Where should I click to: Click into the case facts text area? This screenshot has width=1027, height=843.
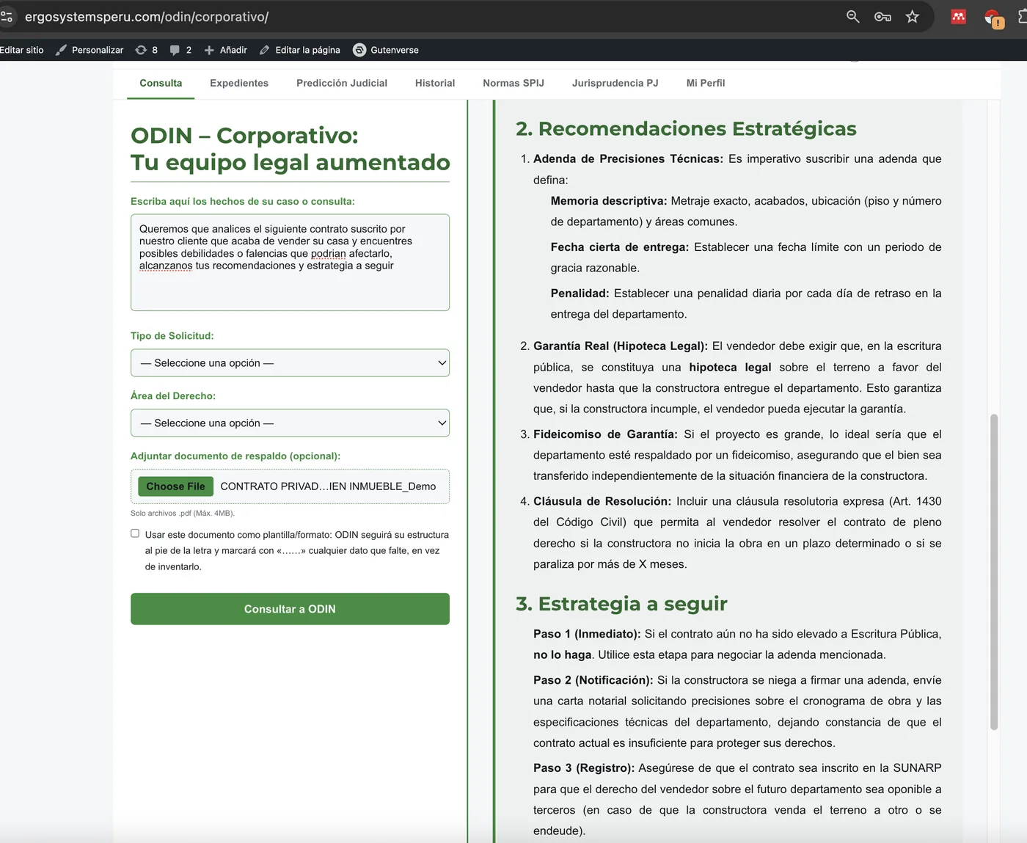[x=290, y=263]
